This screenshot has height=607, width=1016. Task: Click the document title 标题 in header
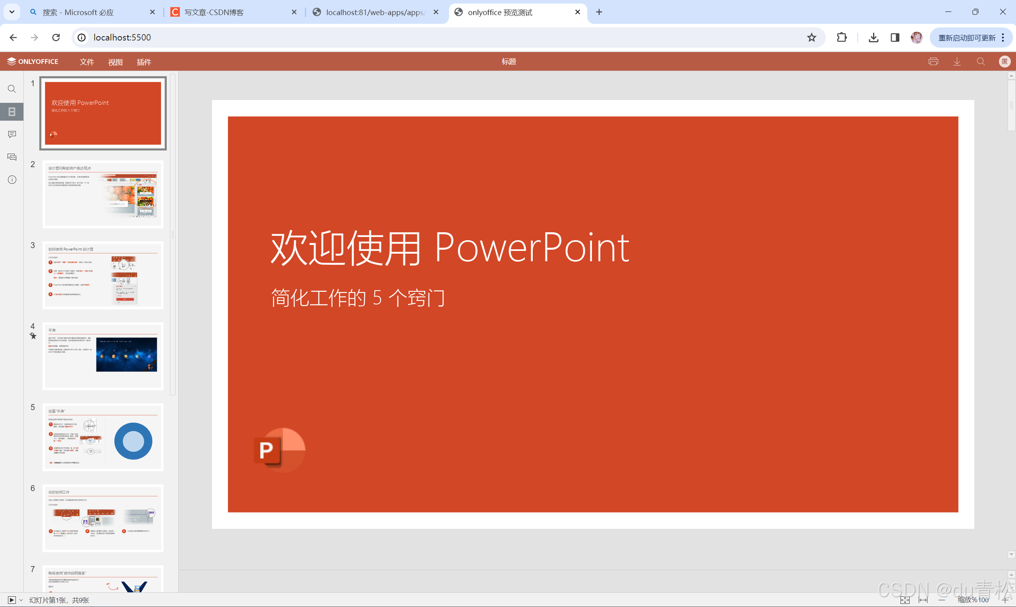[x=509, y=62]
